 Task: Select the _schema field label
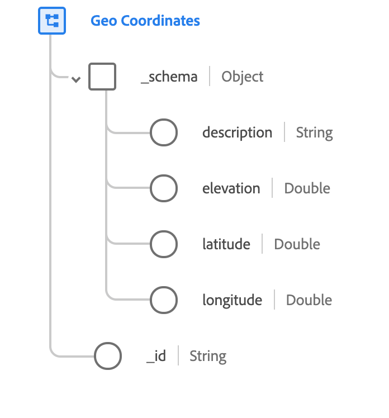pyautogui.click(x=169, y=77)
